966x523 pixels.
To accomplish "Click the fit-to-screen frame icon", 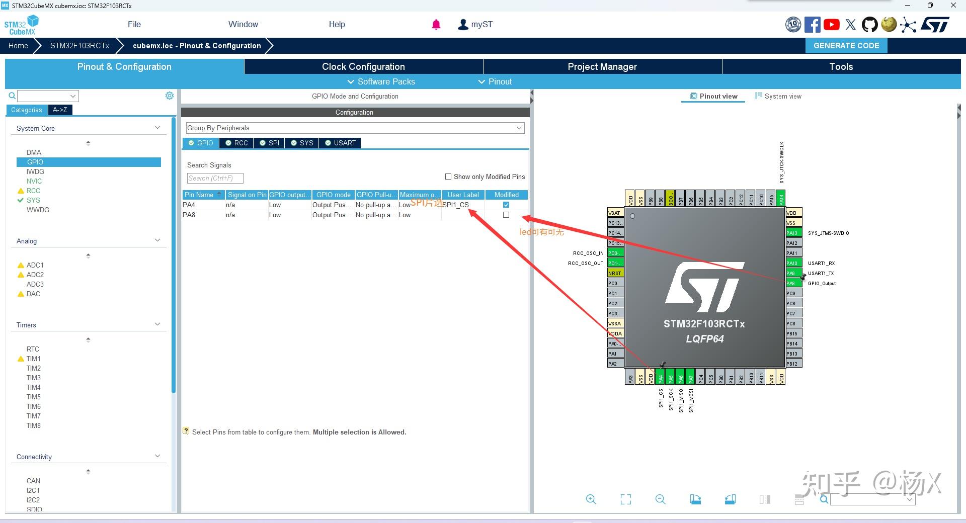I will click(626, 499).
